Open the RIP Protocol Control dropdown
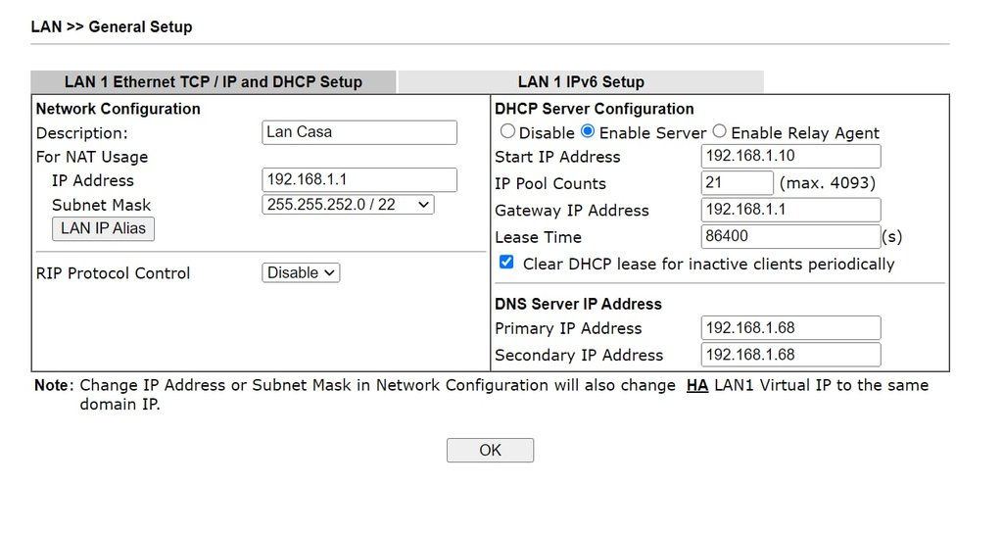Screen dimensions: 1003x533 301,272
